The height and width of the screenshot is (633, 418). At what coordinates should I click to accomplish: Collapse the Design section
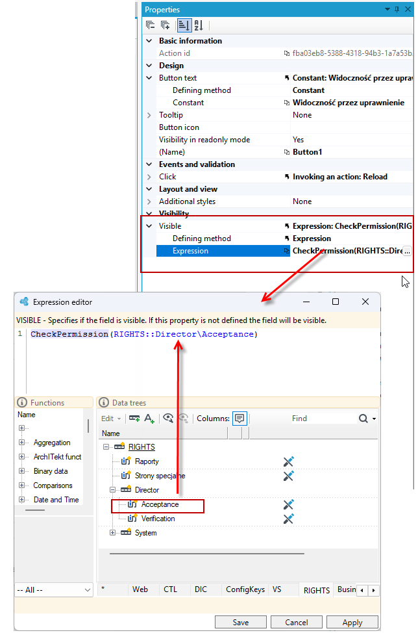tap(149, 66)
